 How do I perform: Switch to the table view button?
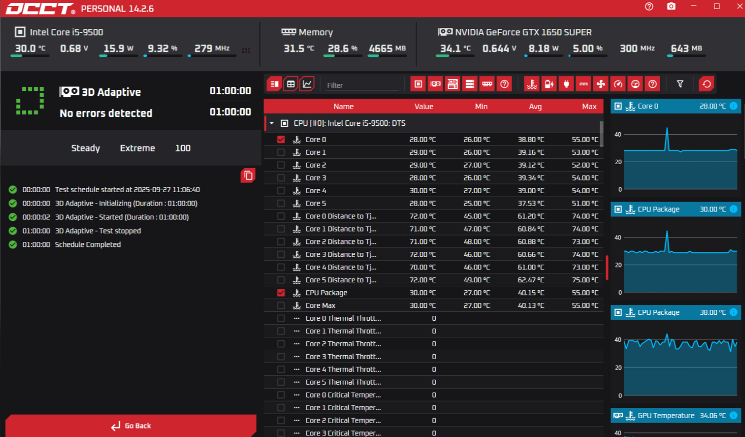(x=291, y=84)
